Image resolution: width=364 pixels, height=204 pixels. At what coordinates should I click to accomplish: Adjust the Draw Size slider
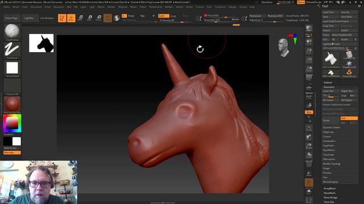point(221,20)
